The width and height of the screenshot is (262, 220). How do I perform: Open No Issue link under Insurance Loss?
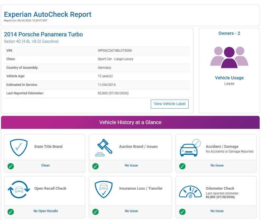(131, 211)
